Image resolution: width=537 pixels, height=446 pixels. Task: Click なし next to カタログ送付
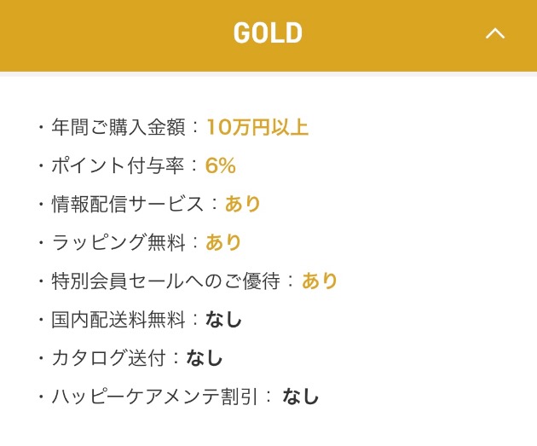coord(205,358)
